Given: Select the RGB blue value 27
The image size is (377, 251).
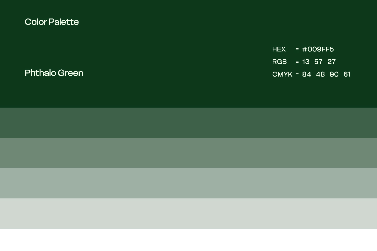Looking at the screenshot, I should tap(331, 62).
